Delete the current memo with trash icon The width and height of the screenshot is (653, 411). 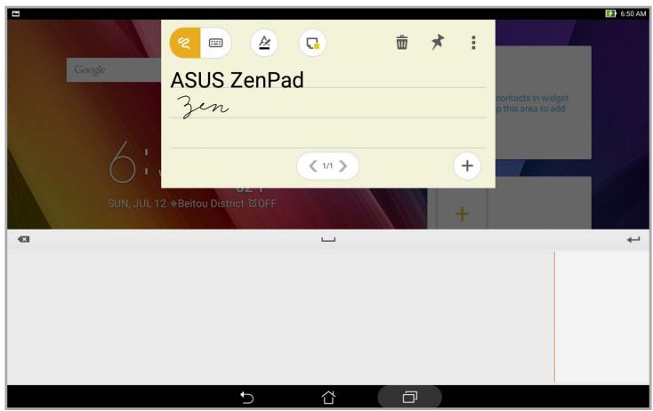click(402, 43)
